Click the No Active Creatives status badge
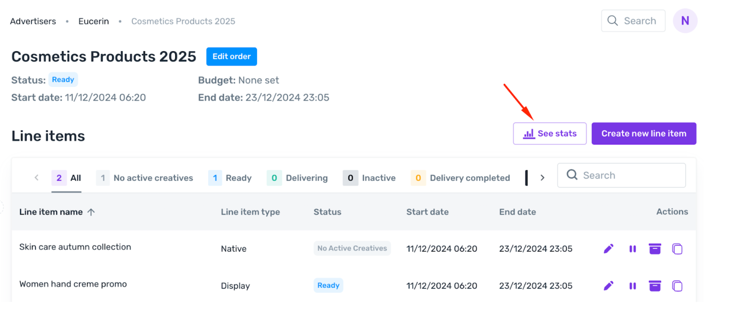Screen dimensions: 731x309 [352, 248]
